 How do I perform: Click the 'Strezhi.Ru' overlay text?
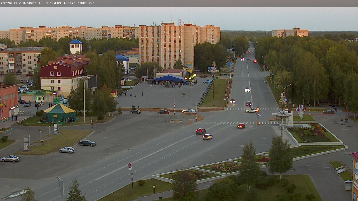tap(9, 3)
